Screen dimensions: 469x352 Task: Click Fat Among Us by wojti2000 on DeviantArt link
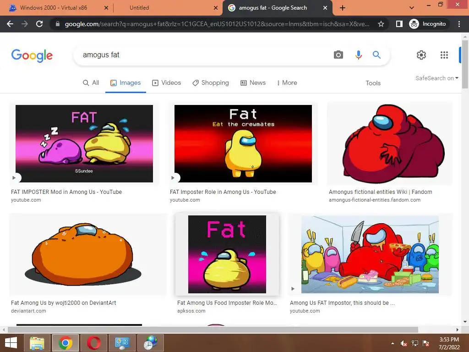(63, 303)
